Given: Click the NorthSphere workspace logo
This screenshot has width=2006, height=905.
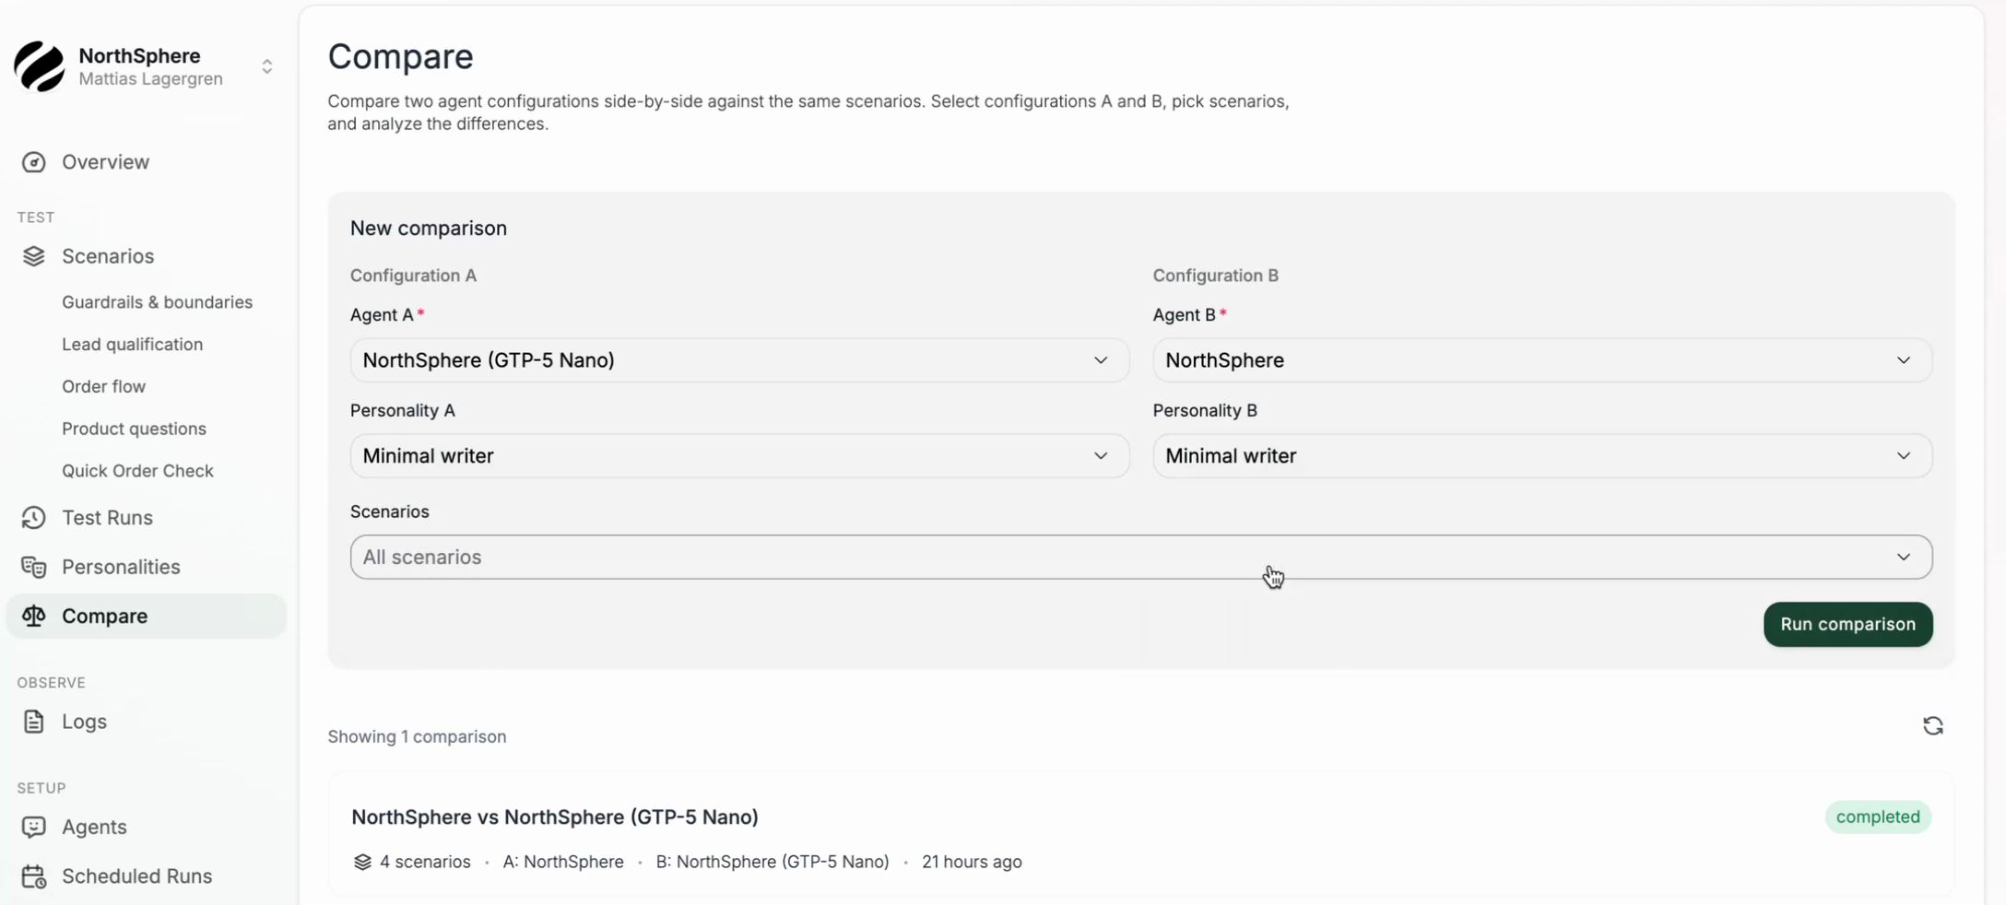Looking at the screenshot, I should pyautogui.click(x=38, y=66).
